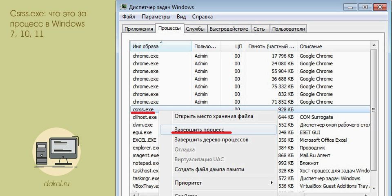Click the scrollbar down arrow
Viewport: 392px width, 196px height.
pyautogui.click(x=374, y=188)
